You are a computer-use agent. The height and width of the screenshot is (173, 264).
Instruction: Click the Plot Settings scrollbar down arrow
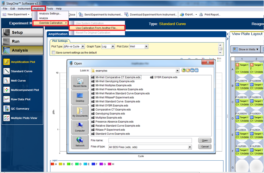(220, 53)
